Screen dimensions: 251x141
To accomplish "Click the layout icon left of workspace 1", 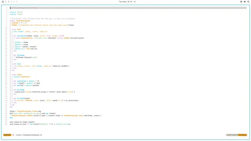I will pyautogui.click(x=3, y=2).
